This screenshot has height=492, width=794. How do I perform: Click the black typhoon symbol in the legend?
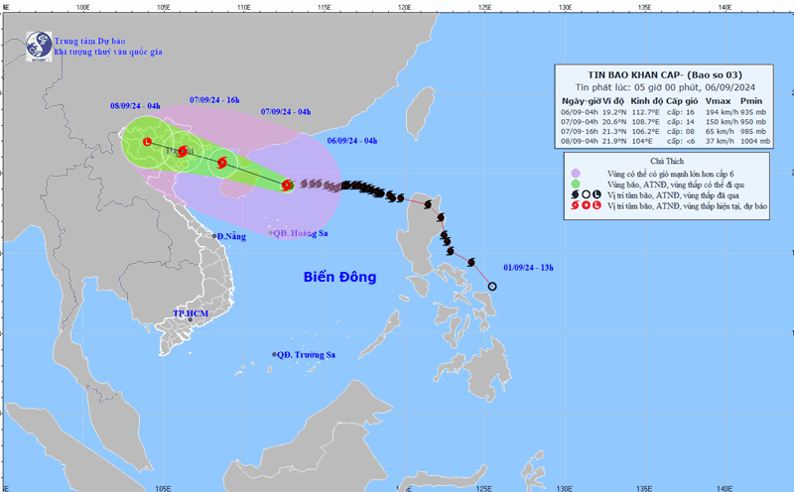(x=574, y=193)
